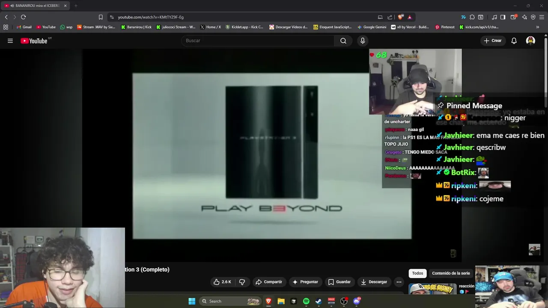Select the Contenido de la serie chip
Image resolution: width=548 pixels, height=308 pixels.
point(451,273)
